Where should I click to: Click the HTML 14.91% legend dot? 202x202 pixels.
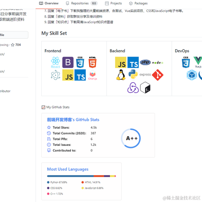pos(83,182)
